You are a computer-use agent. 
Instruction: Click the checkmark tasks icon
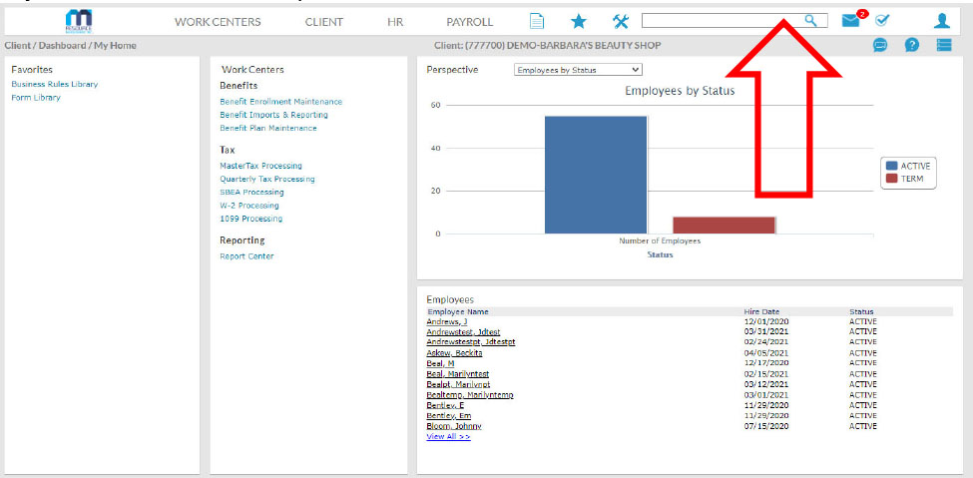(x=882, y=20)
